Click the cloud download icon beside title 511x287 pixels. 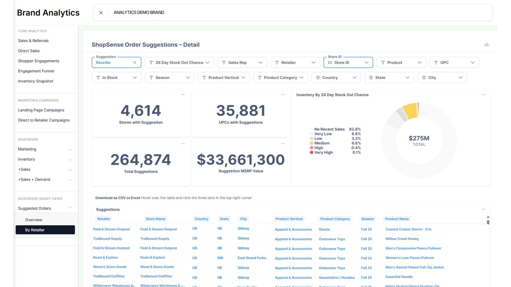(x=487, y=45)
